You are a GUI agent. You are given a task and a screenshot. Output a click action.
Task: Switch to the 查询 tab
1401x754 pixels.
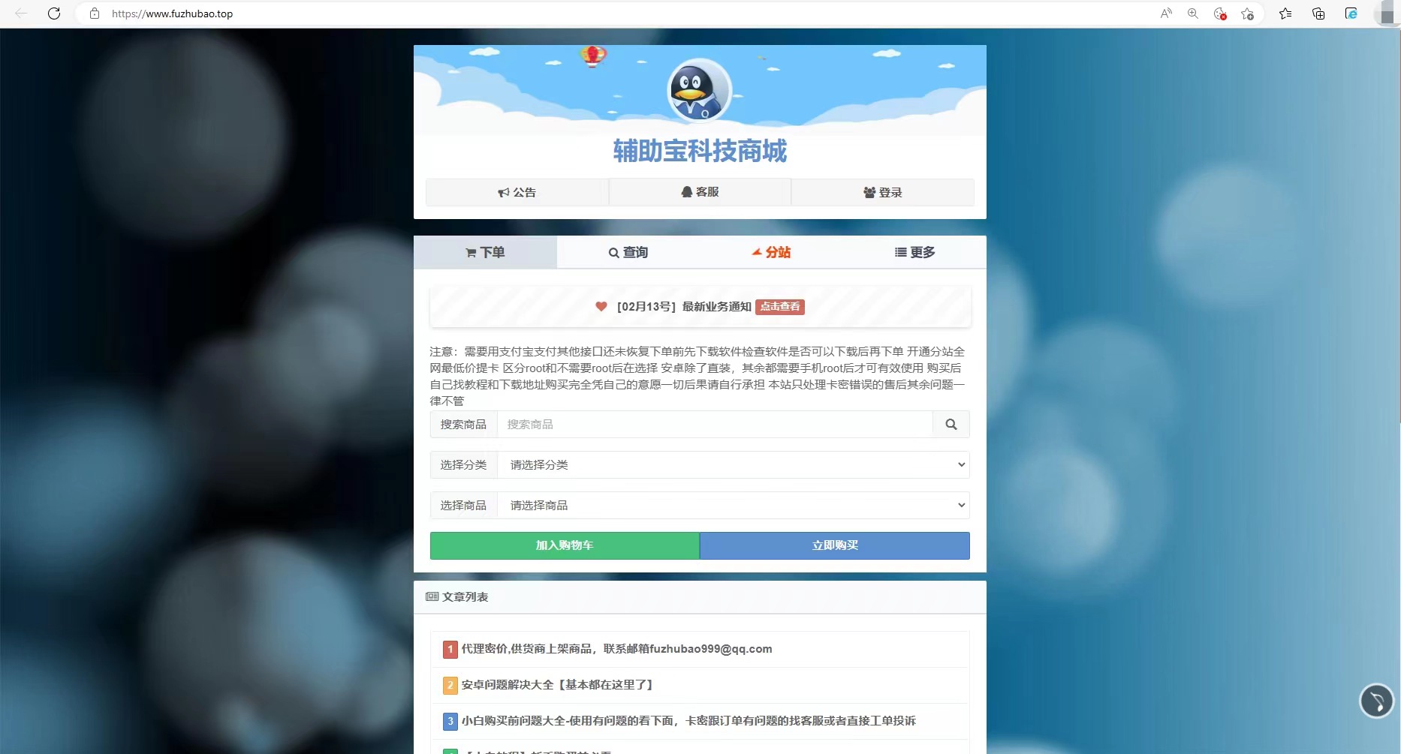click(628, 253)
